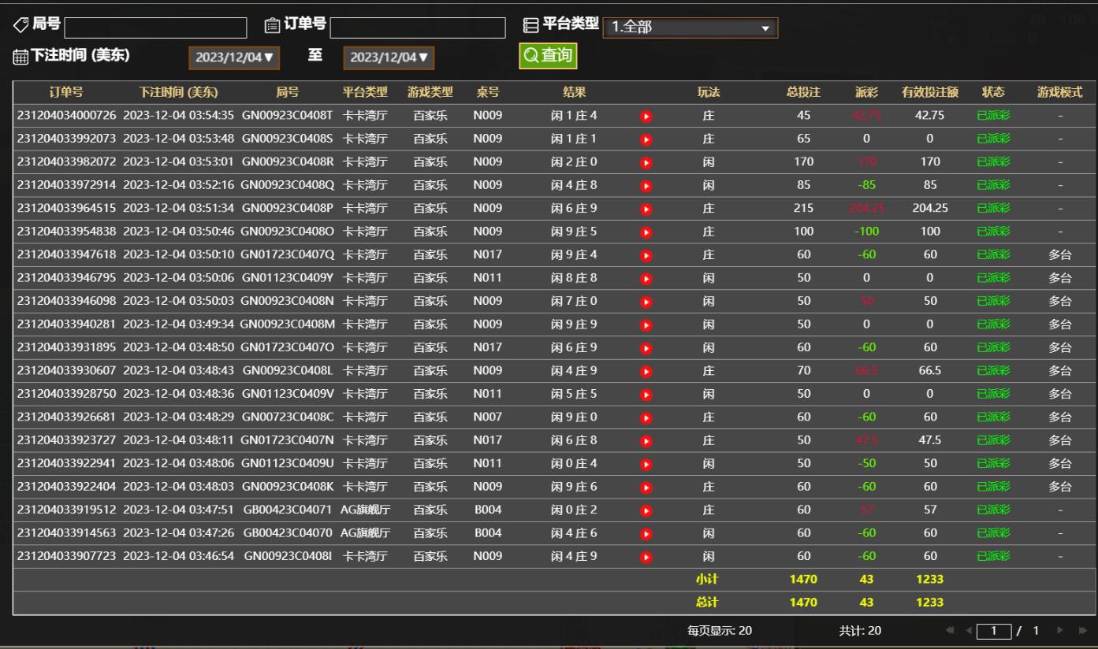The width and height of the screenshot is (1098, 649).
Task: Click the 每页显示: 20 text
Action: (x=720, y=631)
